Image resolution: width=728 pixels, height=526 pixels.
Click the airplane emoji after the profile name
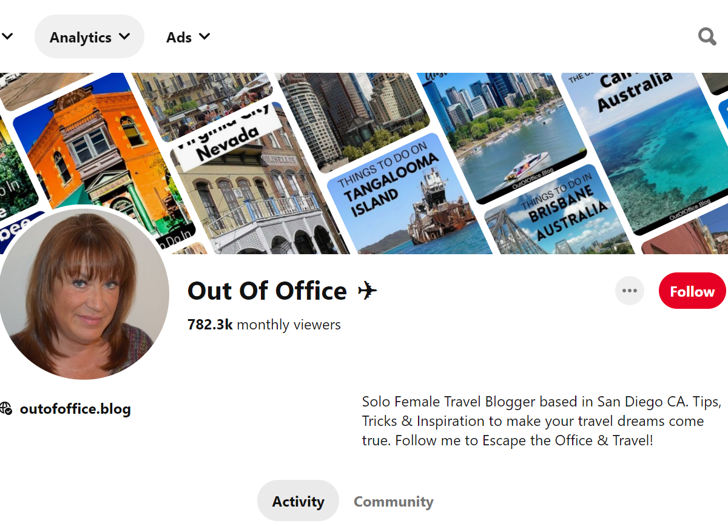367,291
